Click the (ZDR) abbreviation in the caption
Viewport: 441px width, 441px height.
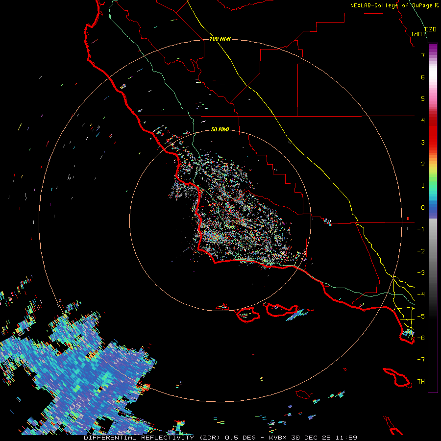click(x=210, y=438)
